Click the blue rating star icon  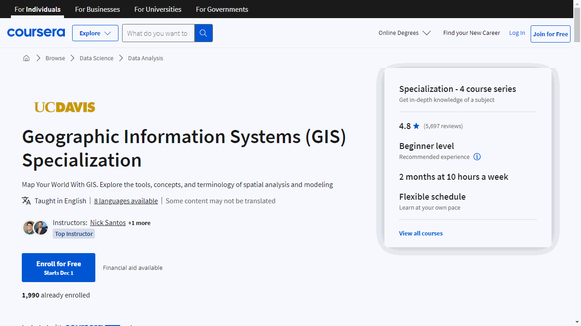point(416,126)
